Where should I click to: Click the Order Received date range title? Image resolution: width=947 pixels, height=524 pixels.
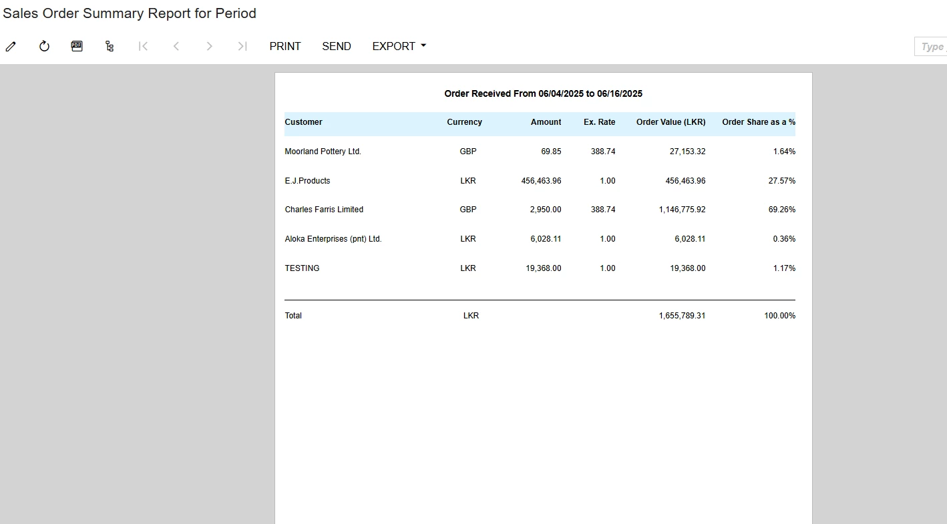point(543,93)
